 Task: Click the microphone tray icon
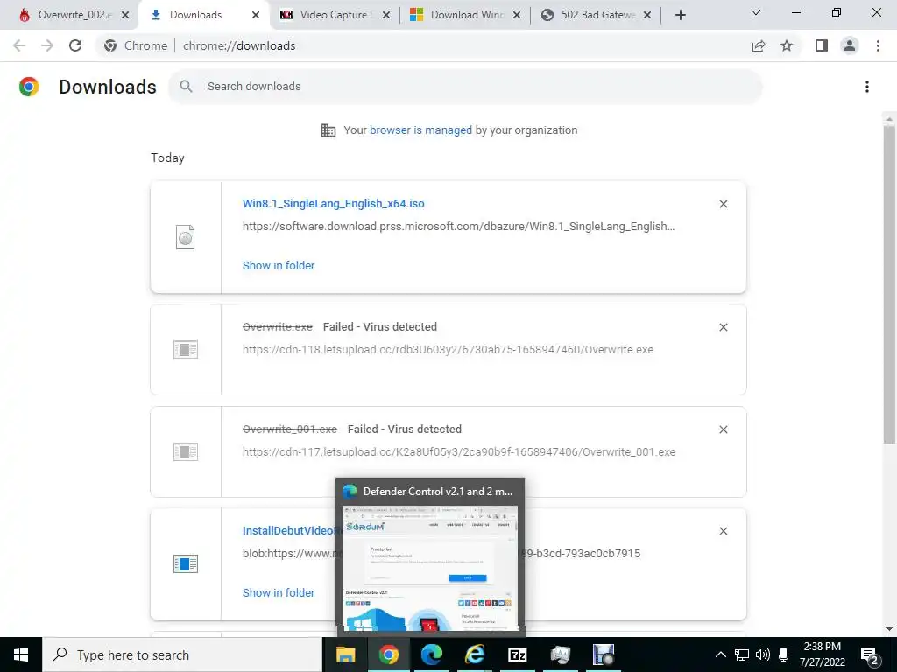click(784, 654)
